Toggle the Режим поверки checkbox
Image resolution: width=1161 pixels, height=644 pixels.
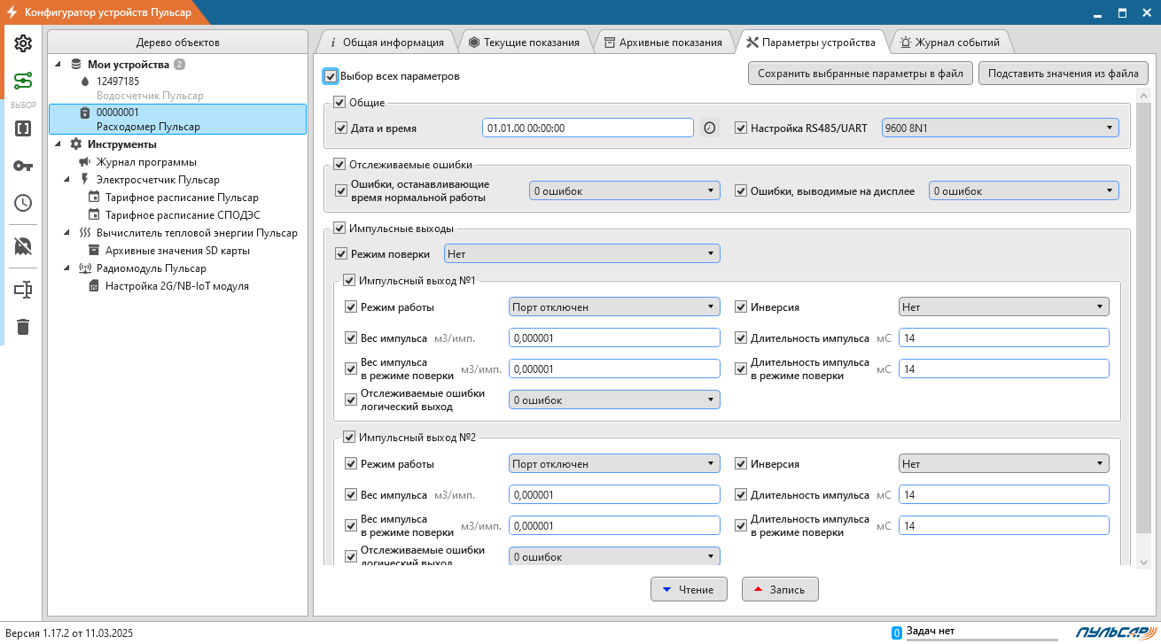point(341,253)
